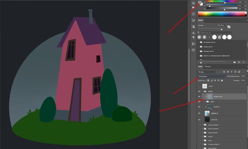Expand the Мокрые кисти brush folder
The width and height of the screenshot is (248, 149).
(198, 51)
